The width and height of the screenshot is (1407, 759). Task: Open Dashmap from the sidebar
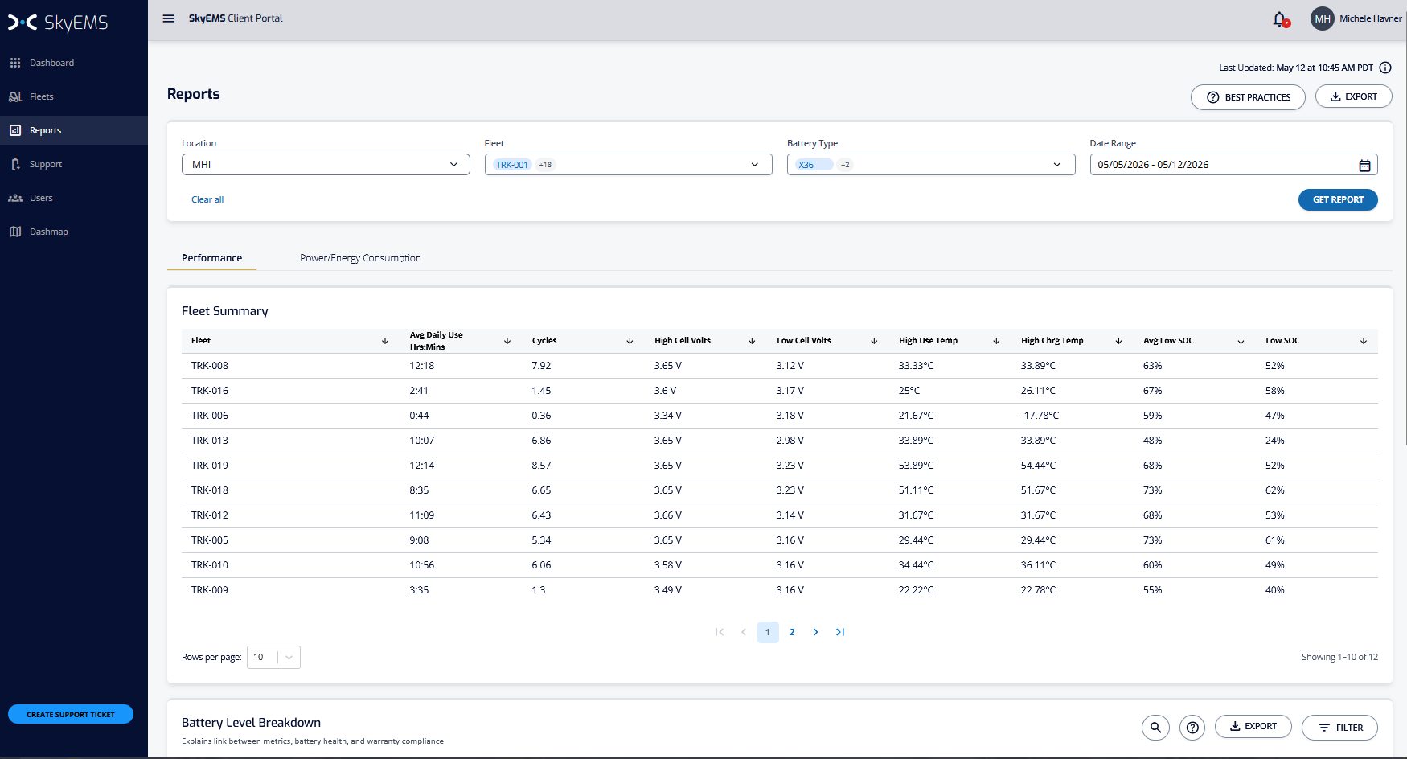(74, 232)
